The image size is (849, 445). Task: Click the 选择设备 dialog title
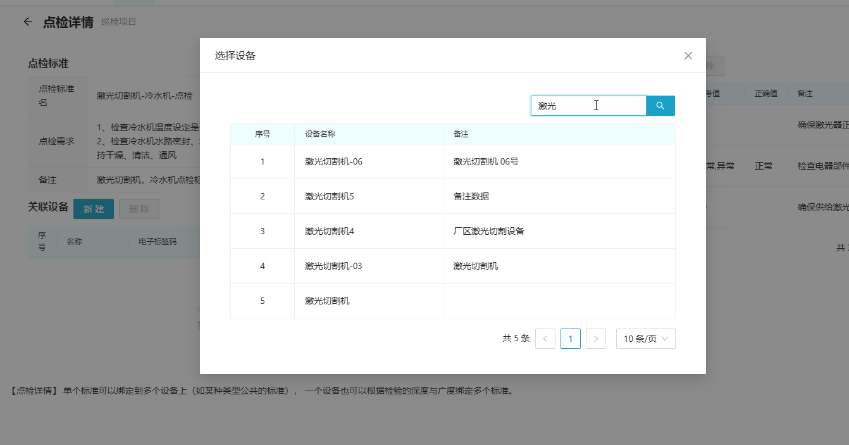235,56
